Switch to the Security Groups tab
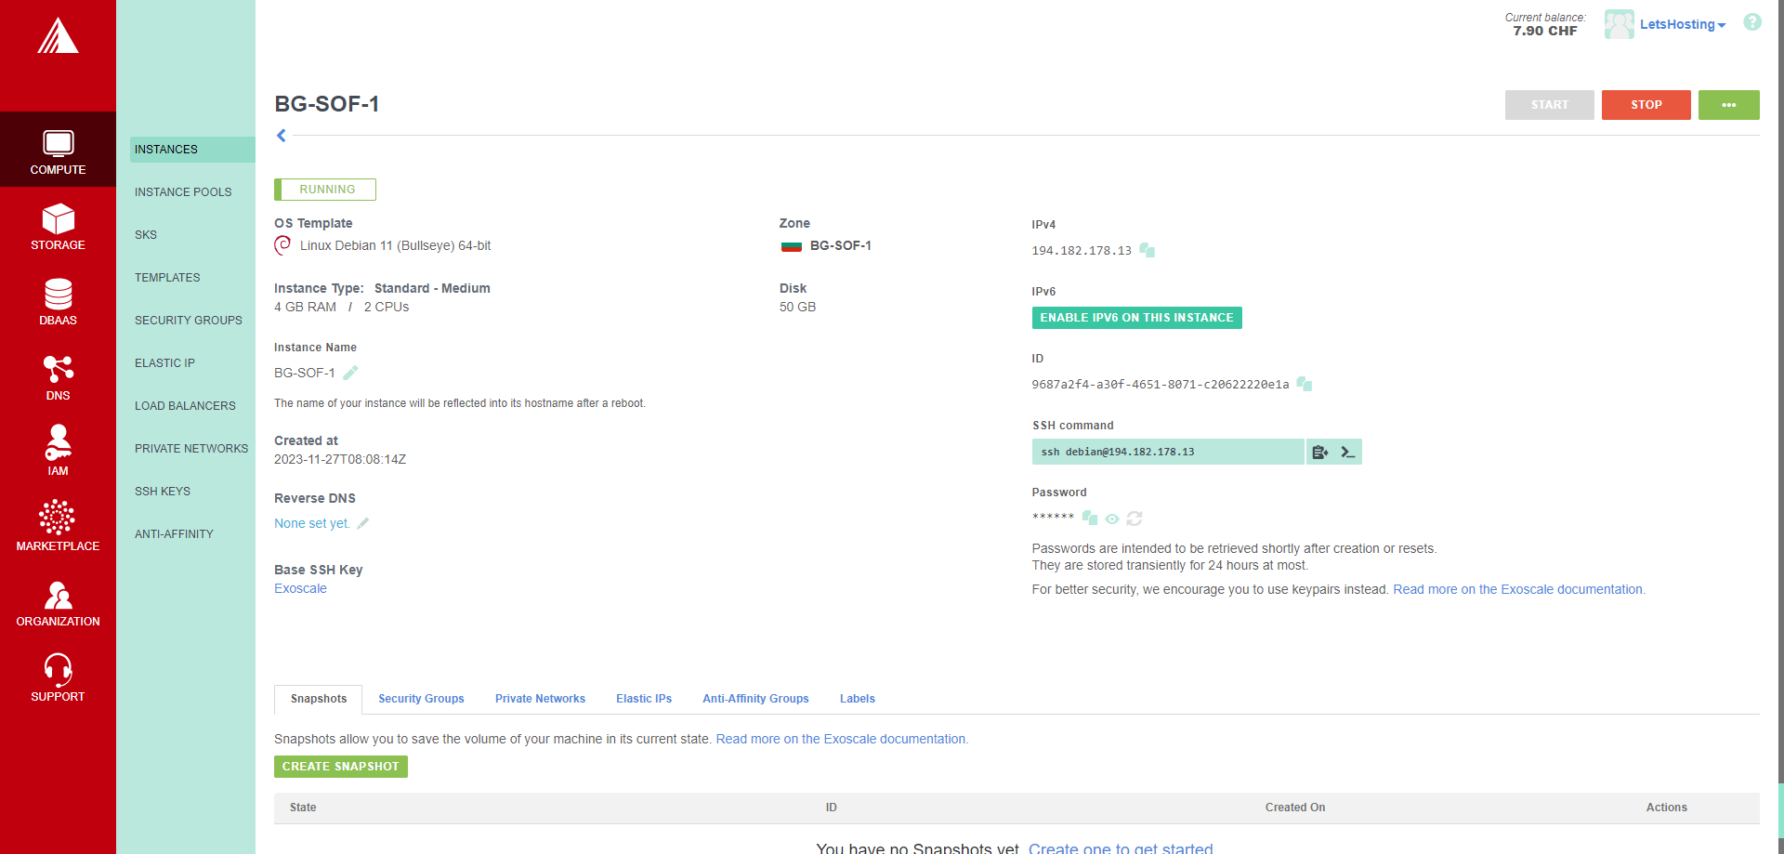 click(421, 699)
